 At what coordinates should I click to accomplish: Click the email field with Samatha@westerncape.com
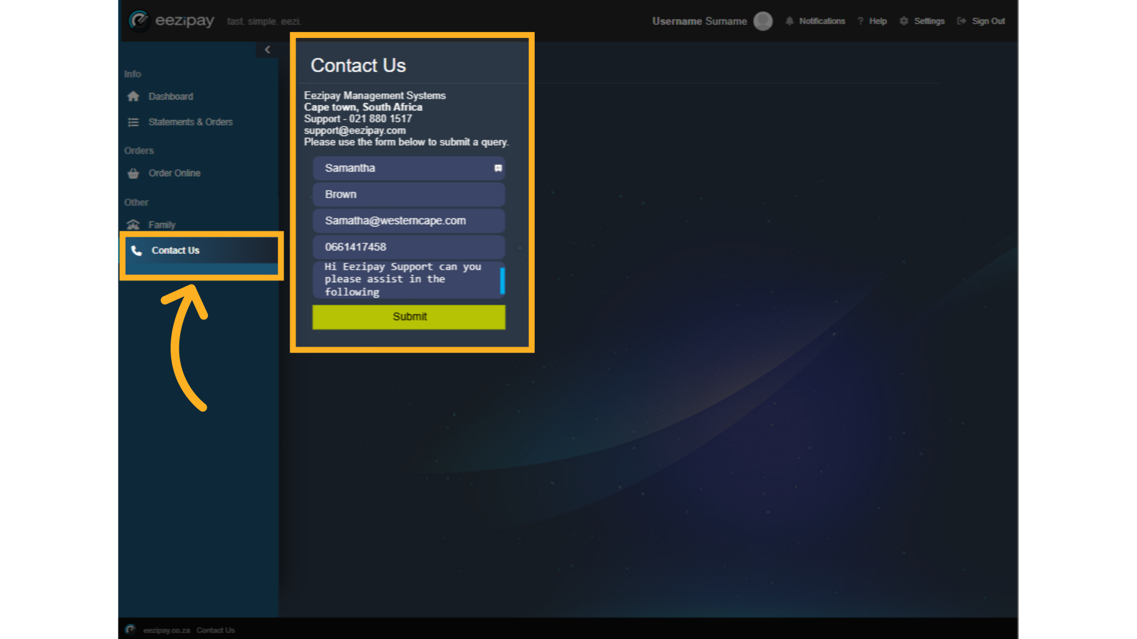pos(409,221)
